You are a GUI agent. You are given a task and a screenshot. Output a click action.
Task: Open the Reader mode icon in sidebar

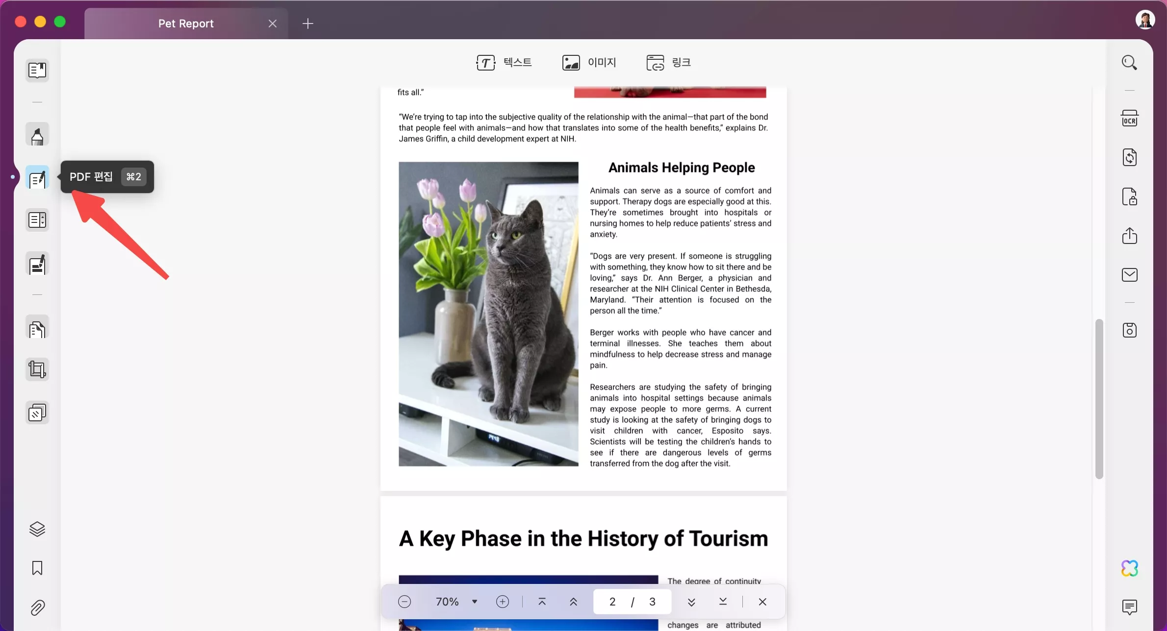coord(37,71)
